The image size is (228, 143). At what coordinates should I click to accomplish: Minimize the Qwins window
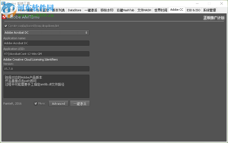click(197, 3)
